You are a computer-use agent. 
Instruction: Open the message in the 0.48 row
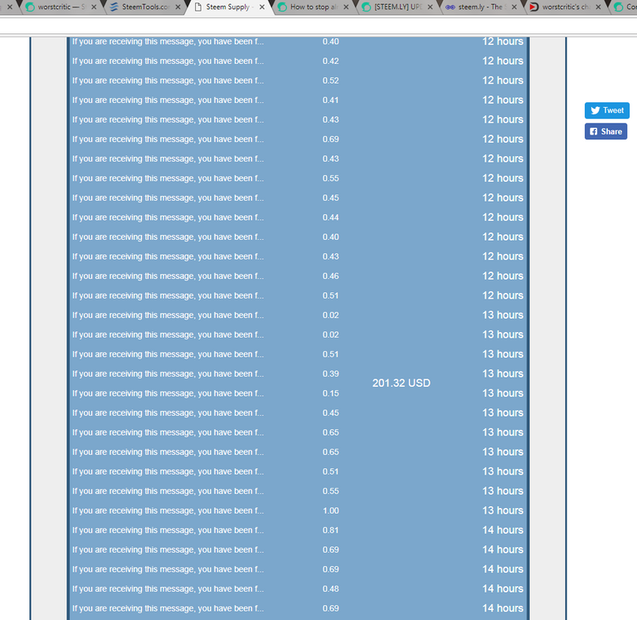pos(168,588)
